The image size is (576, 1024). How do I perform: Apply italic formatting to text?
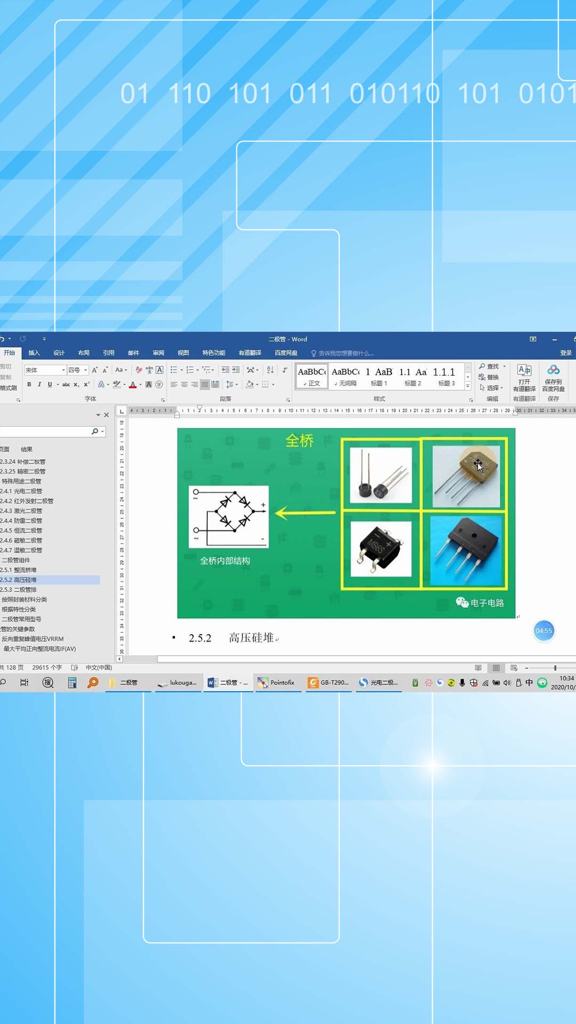point(39,385)
